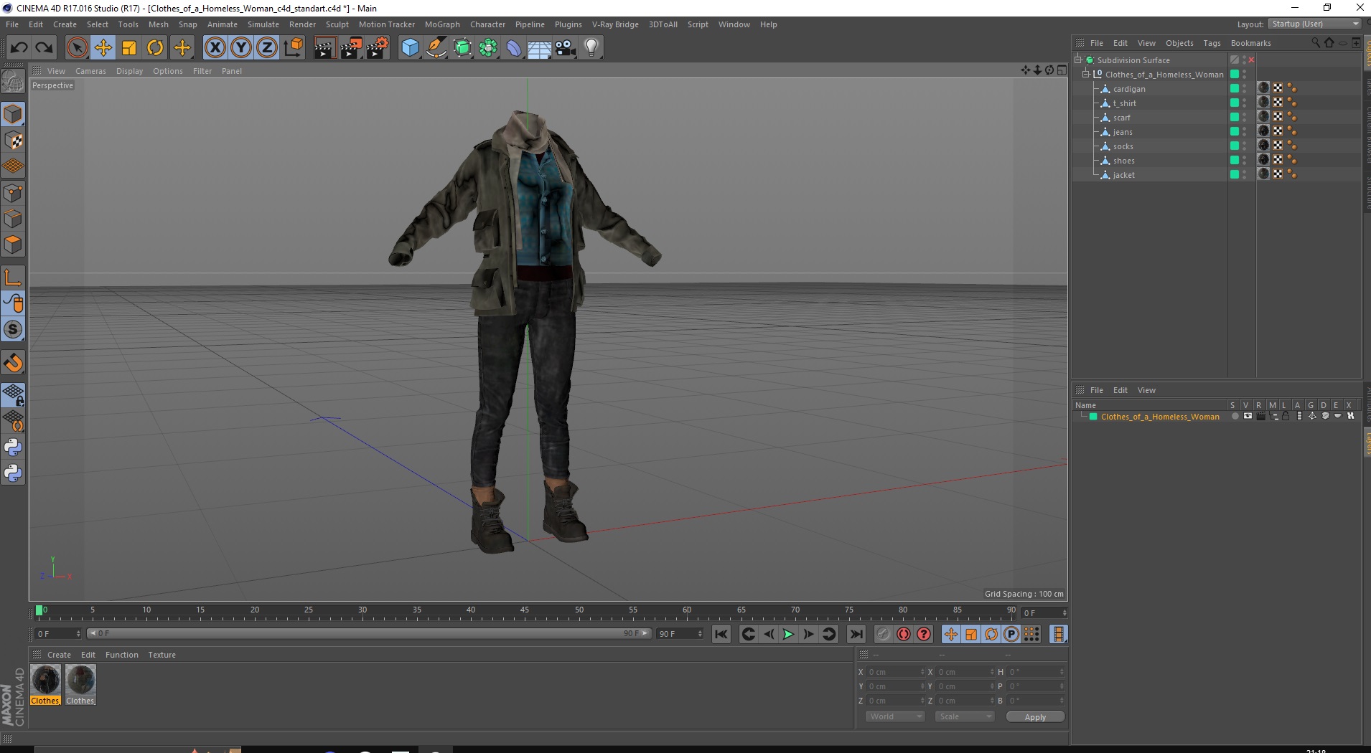The height and width of the screenshot is (753, 1371).
Task: Open the viewport Cameras menu
Action: tap(90, 71)
